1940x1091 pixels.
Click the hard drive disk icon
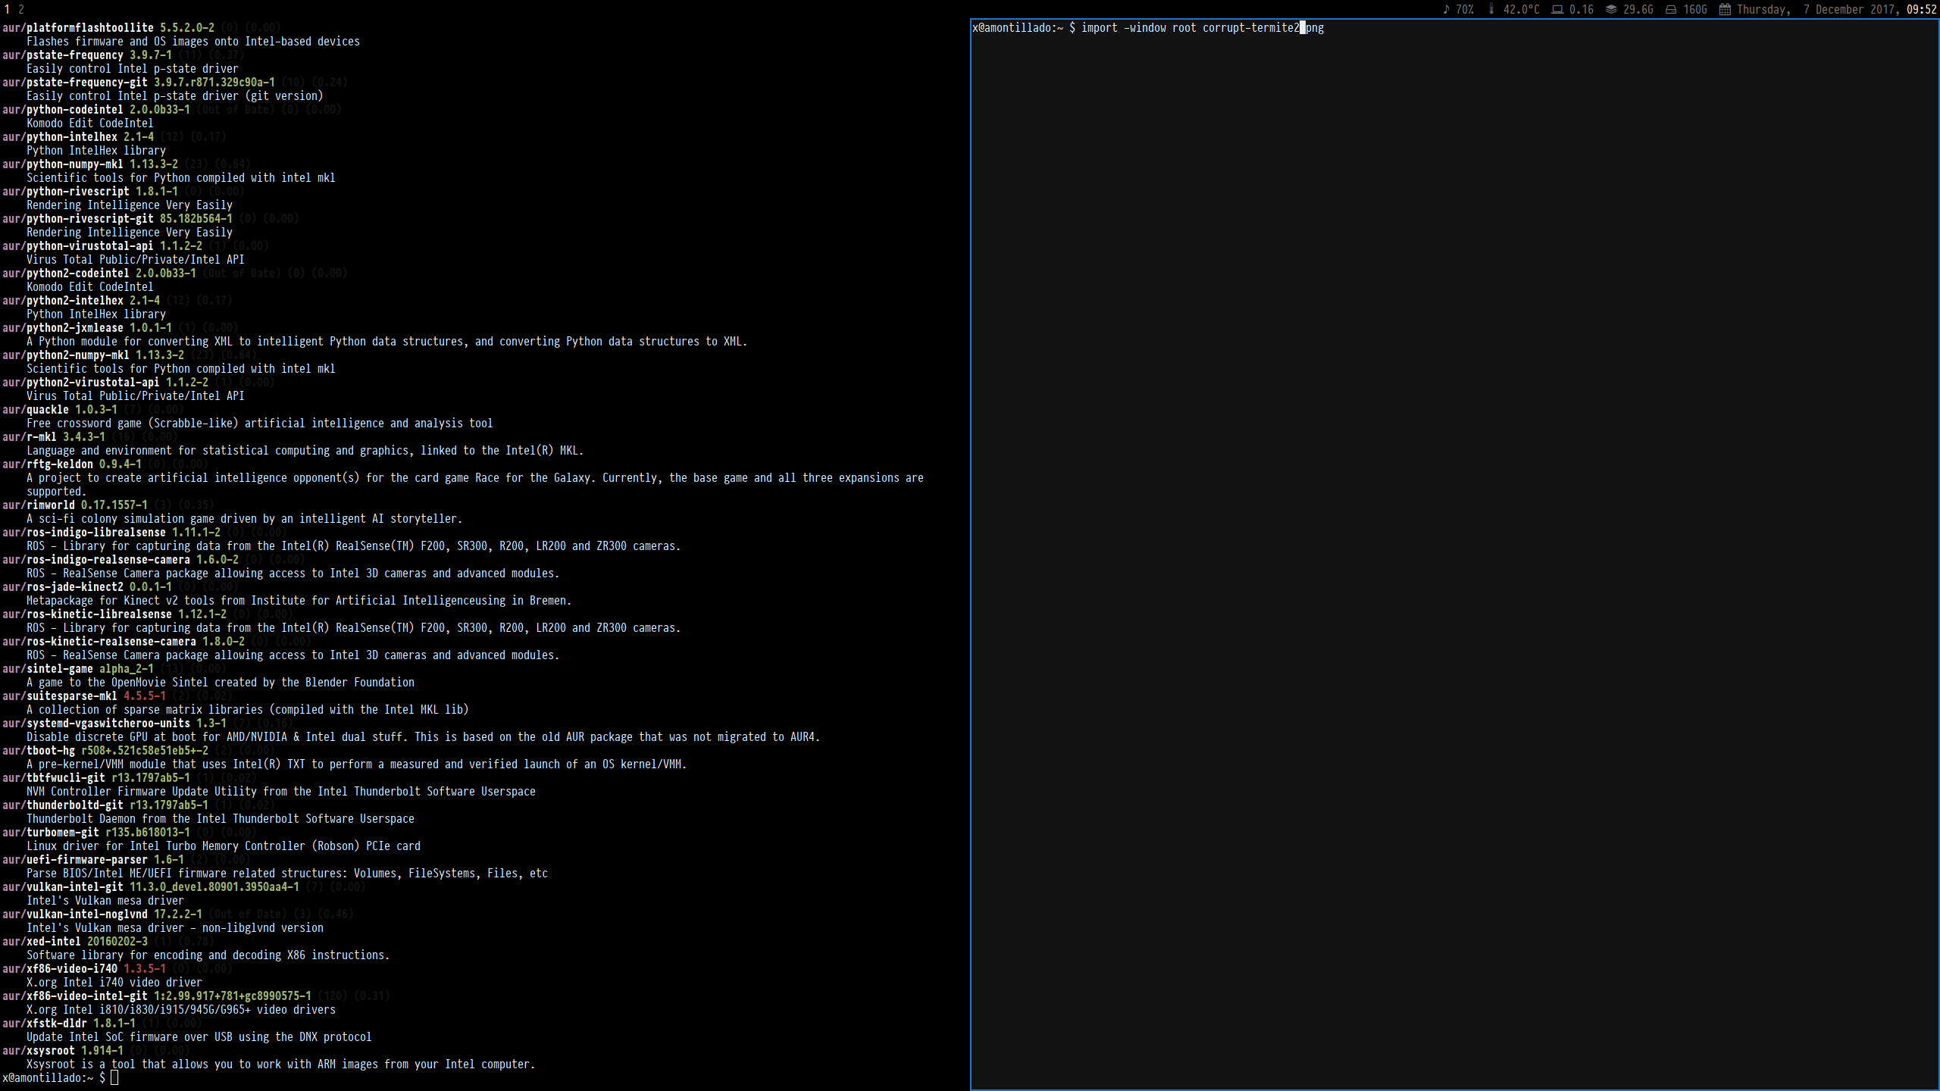1671,9
